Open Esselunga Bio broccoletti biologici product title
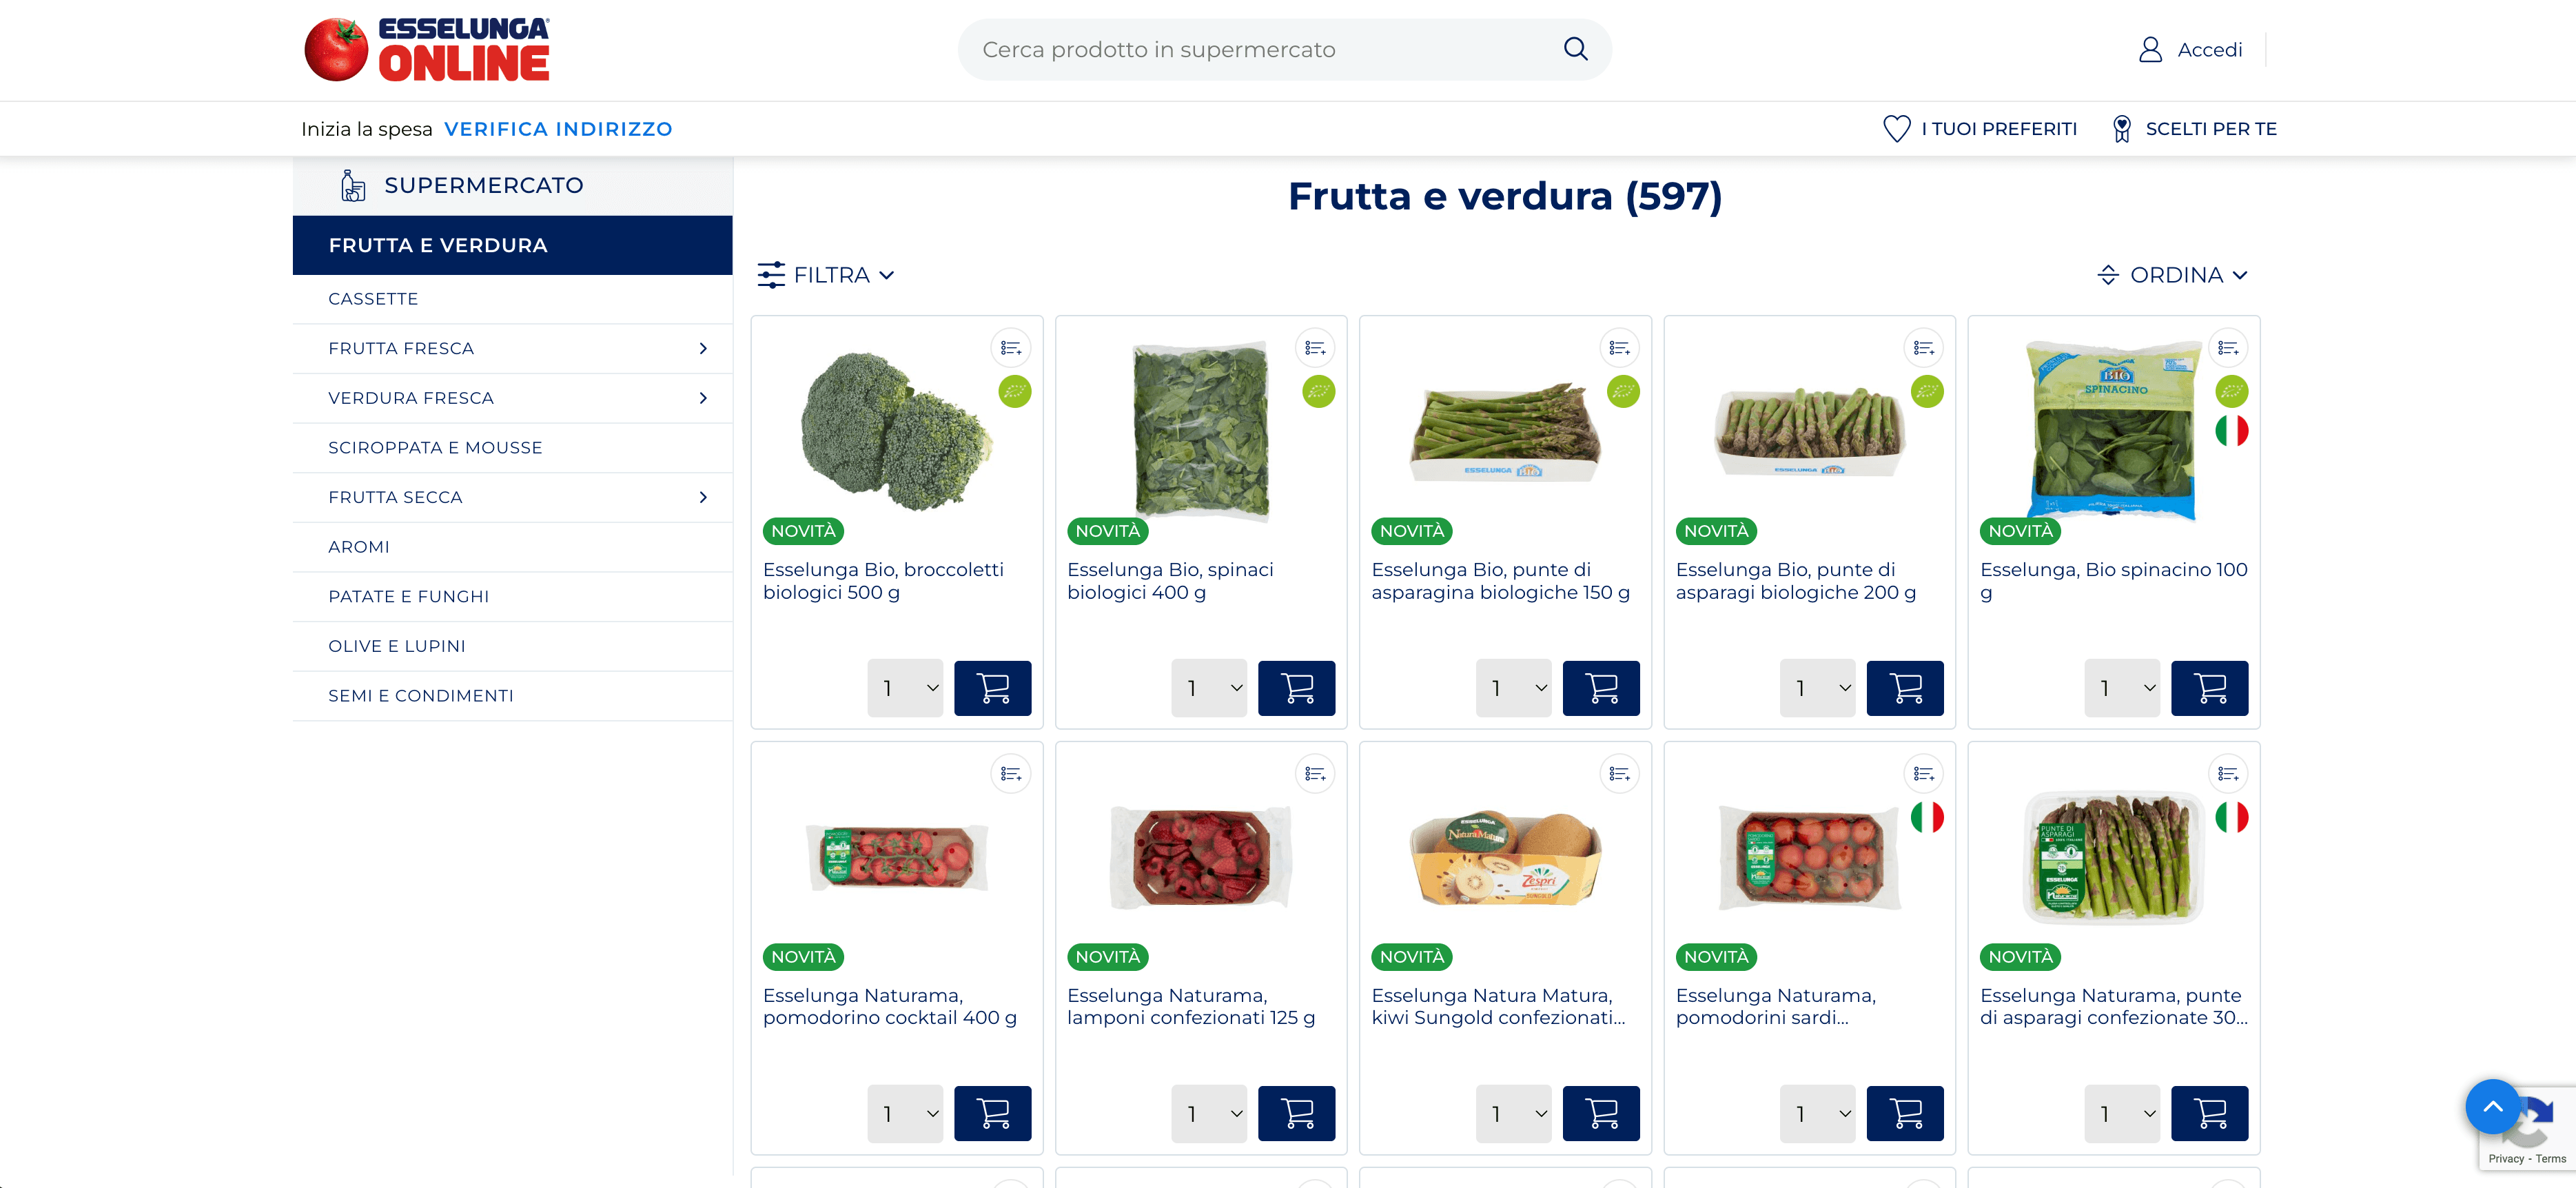This screenshot has width=2576, height=1188. pyautogui.click(x=883, y=581)
